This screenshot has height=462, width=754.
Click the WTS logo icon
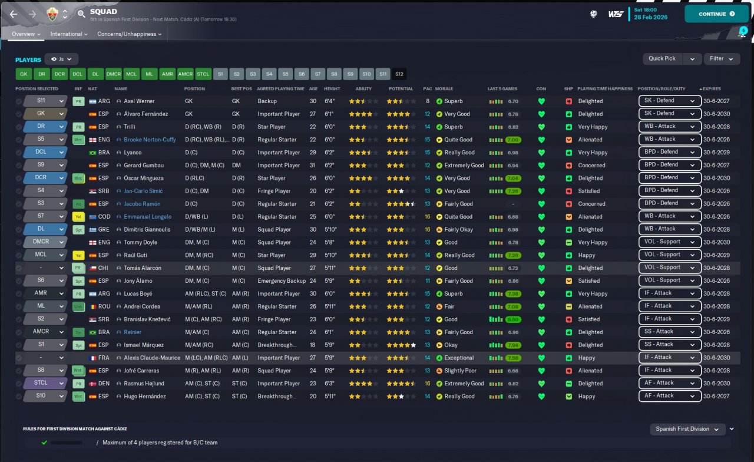616,14
